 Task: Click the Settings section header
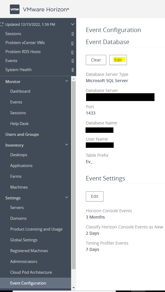[13, 198]
